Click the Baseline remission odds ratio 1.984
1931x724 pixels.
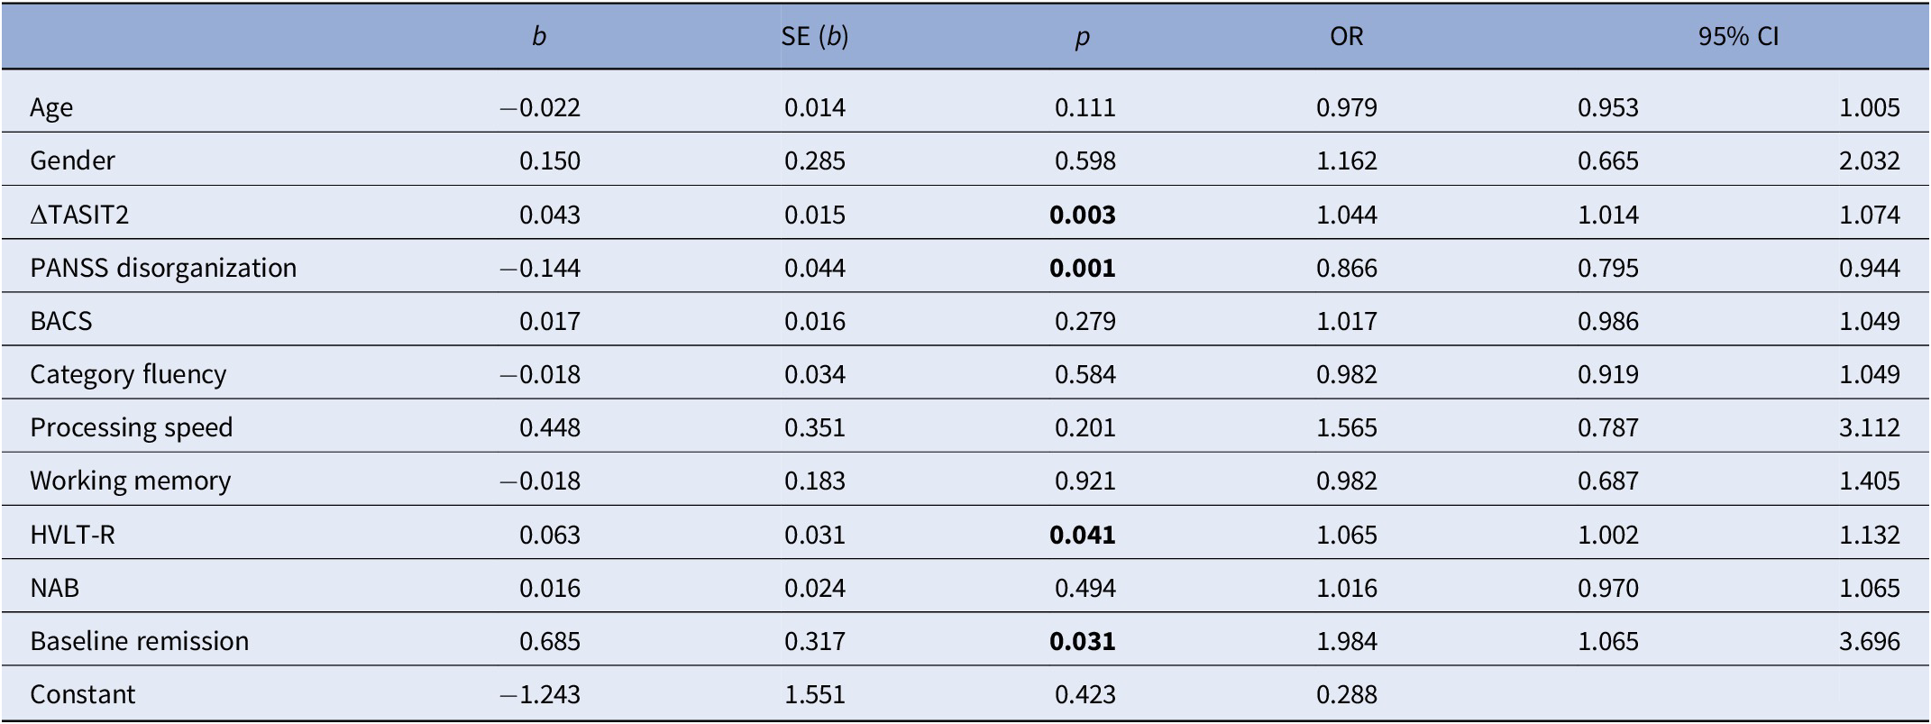[x=1347, y=641]
